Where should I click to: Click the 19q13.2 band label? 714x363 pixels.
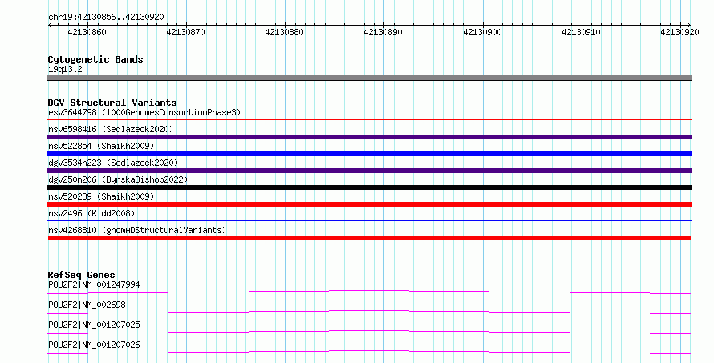click(x=65, y=69)
